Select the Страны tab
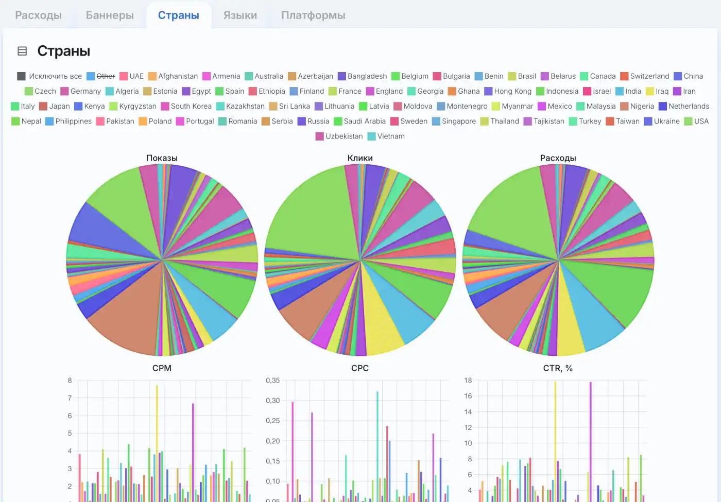 [x=179, y=15]
